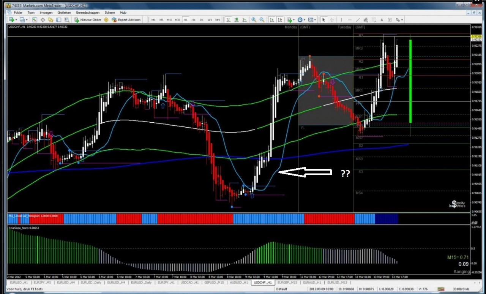Switch chart timeframe to M15

pos(169,20)
